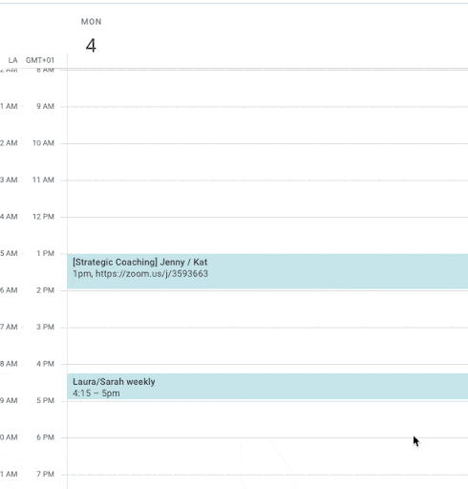Click the Zoom link in the 1pm event

(x=152, y=274)
